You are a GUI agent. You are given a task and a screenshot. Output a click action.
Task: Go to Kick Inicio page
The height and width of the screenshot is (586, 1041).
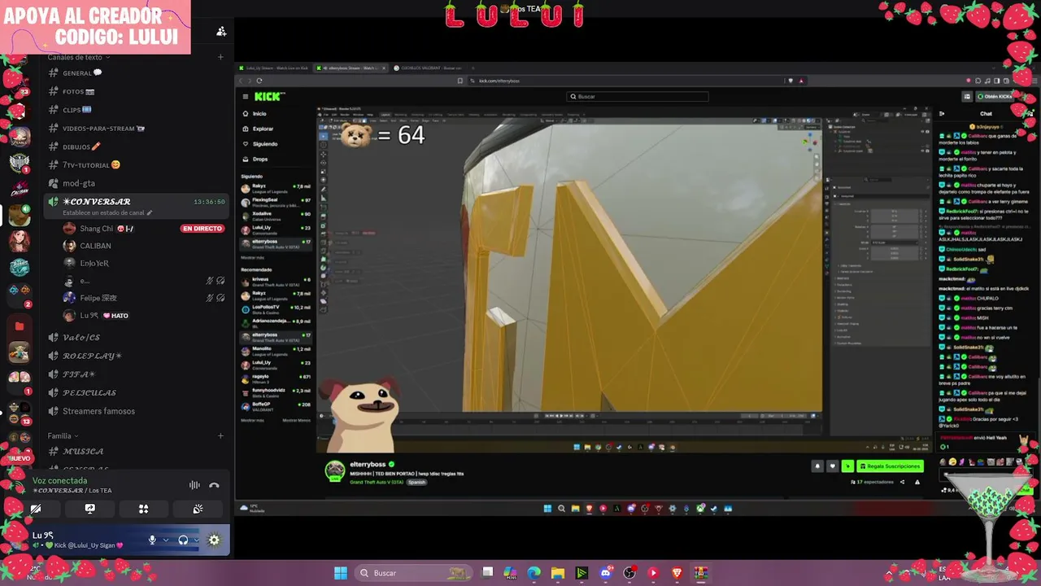click(x=259, y=114)
